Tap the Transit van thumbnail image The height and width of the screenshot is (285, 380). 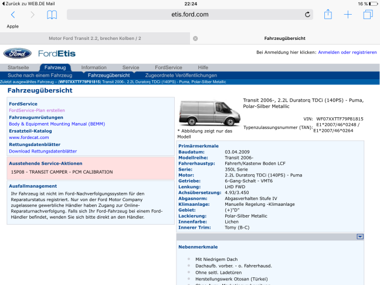coord(202,112)
